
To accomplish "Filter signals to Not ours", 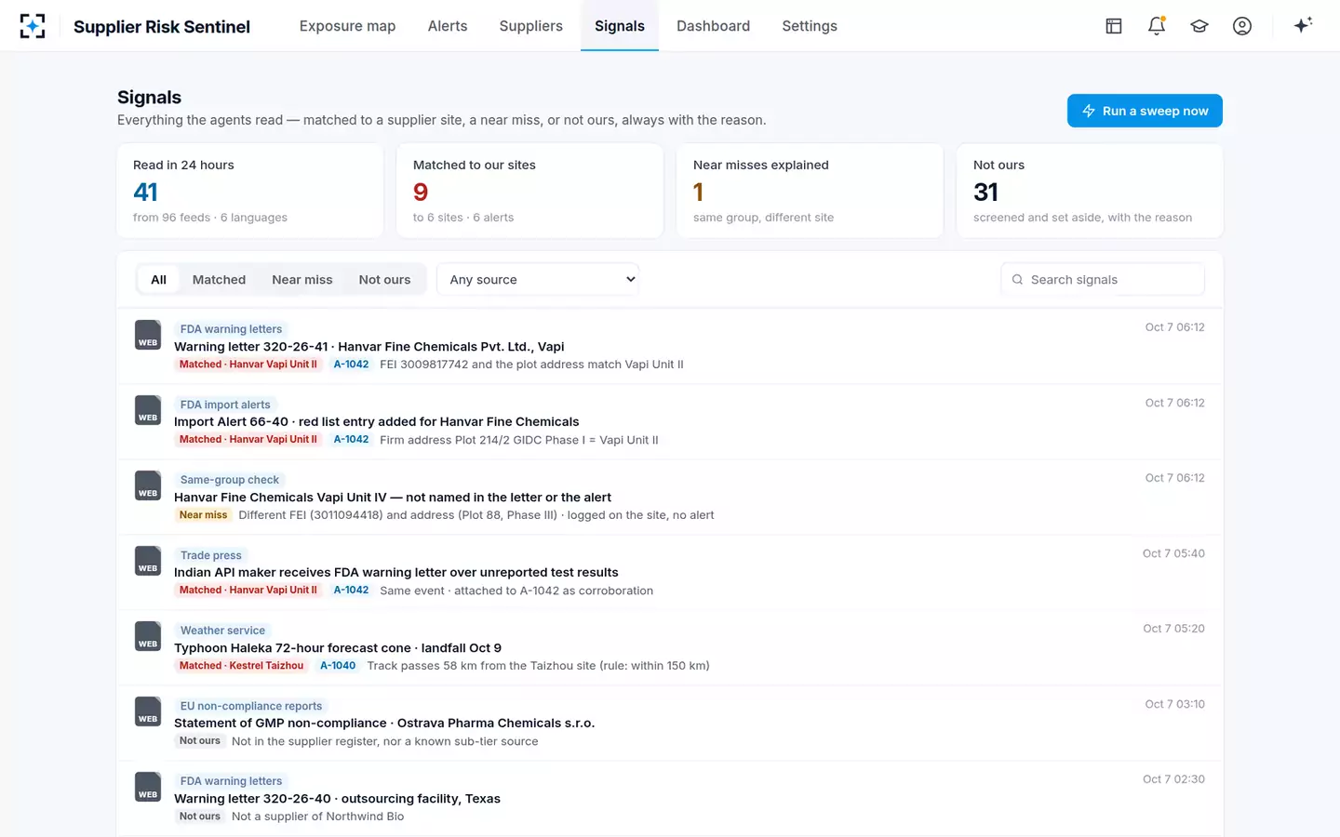I will click(384, 280).
